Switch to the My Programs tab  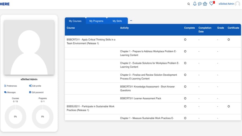click(x=96, y=21)
